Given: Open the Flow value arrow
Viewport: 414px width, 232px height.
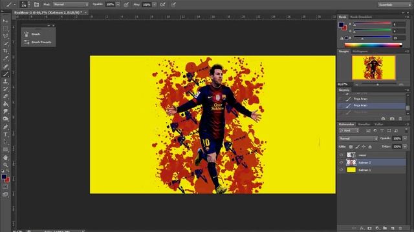Looking at the screenshot, I should (x=154, y=5).
